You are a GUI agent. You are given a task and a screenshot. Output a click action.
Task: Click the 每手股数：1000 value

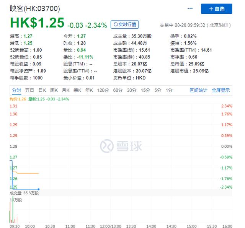(x=26, y=78)
